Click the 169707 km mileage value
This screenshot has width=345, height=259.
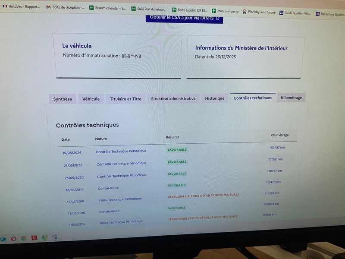click(x=277, y=148)
